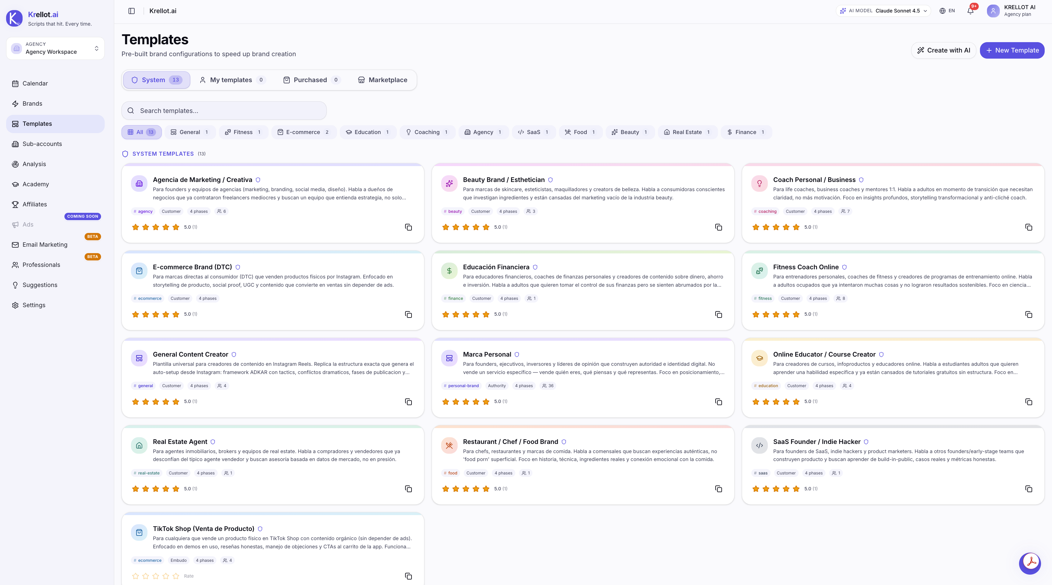Click the Real Estate Agent house icon

tap(139, 445)
